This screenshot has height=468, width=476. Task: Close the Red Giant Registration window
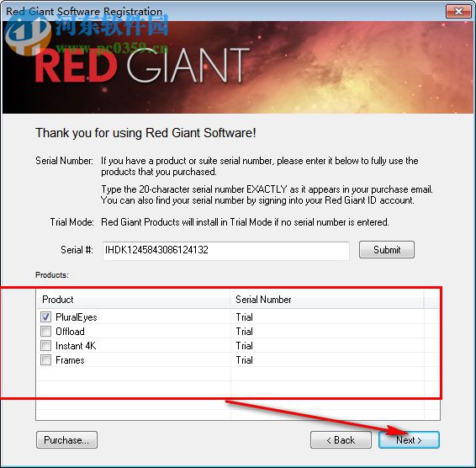coord(458,12)
